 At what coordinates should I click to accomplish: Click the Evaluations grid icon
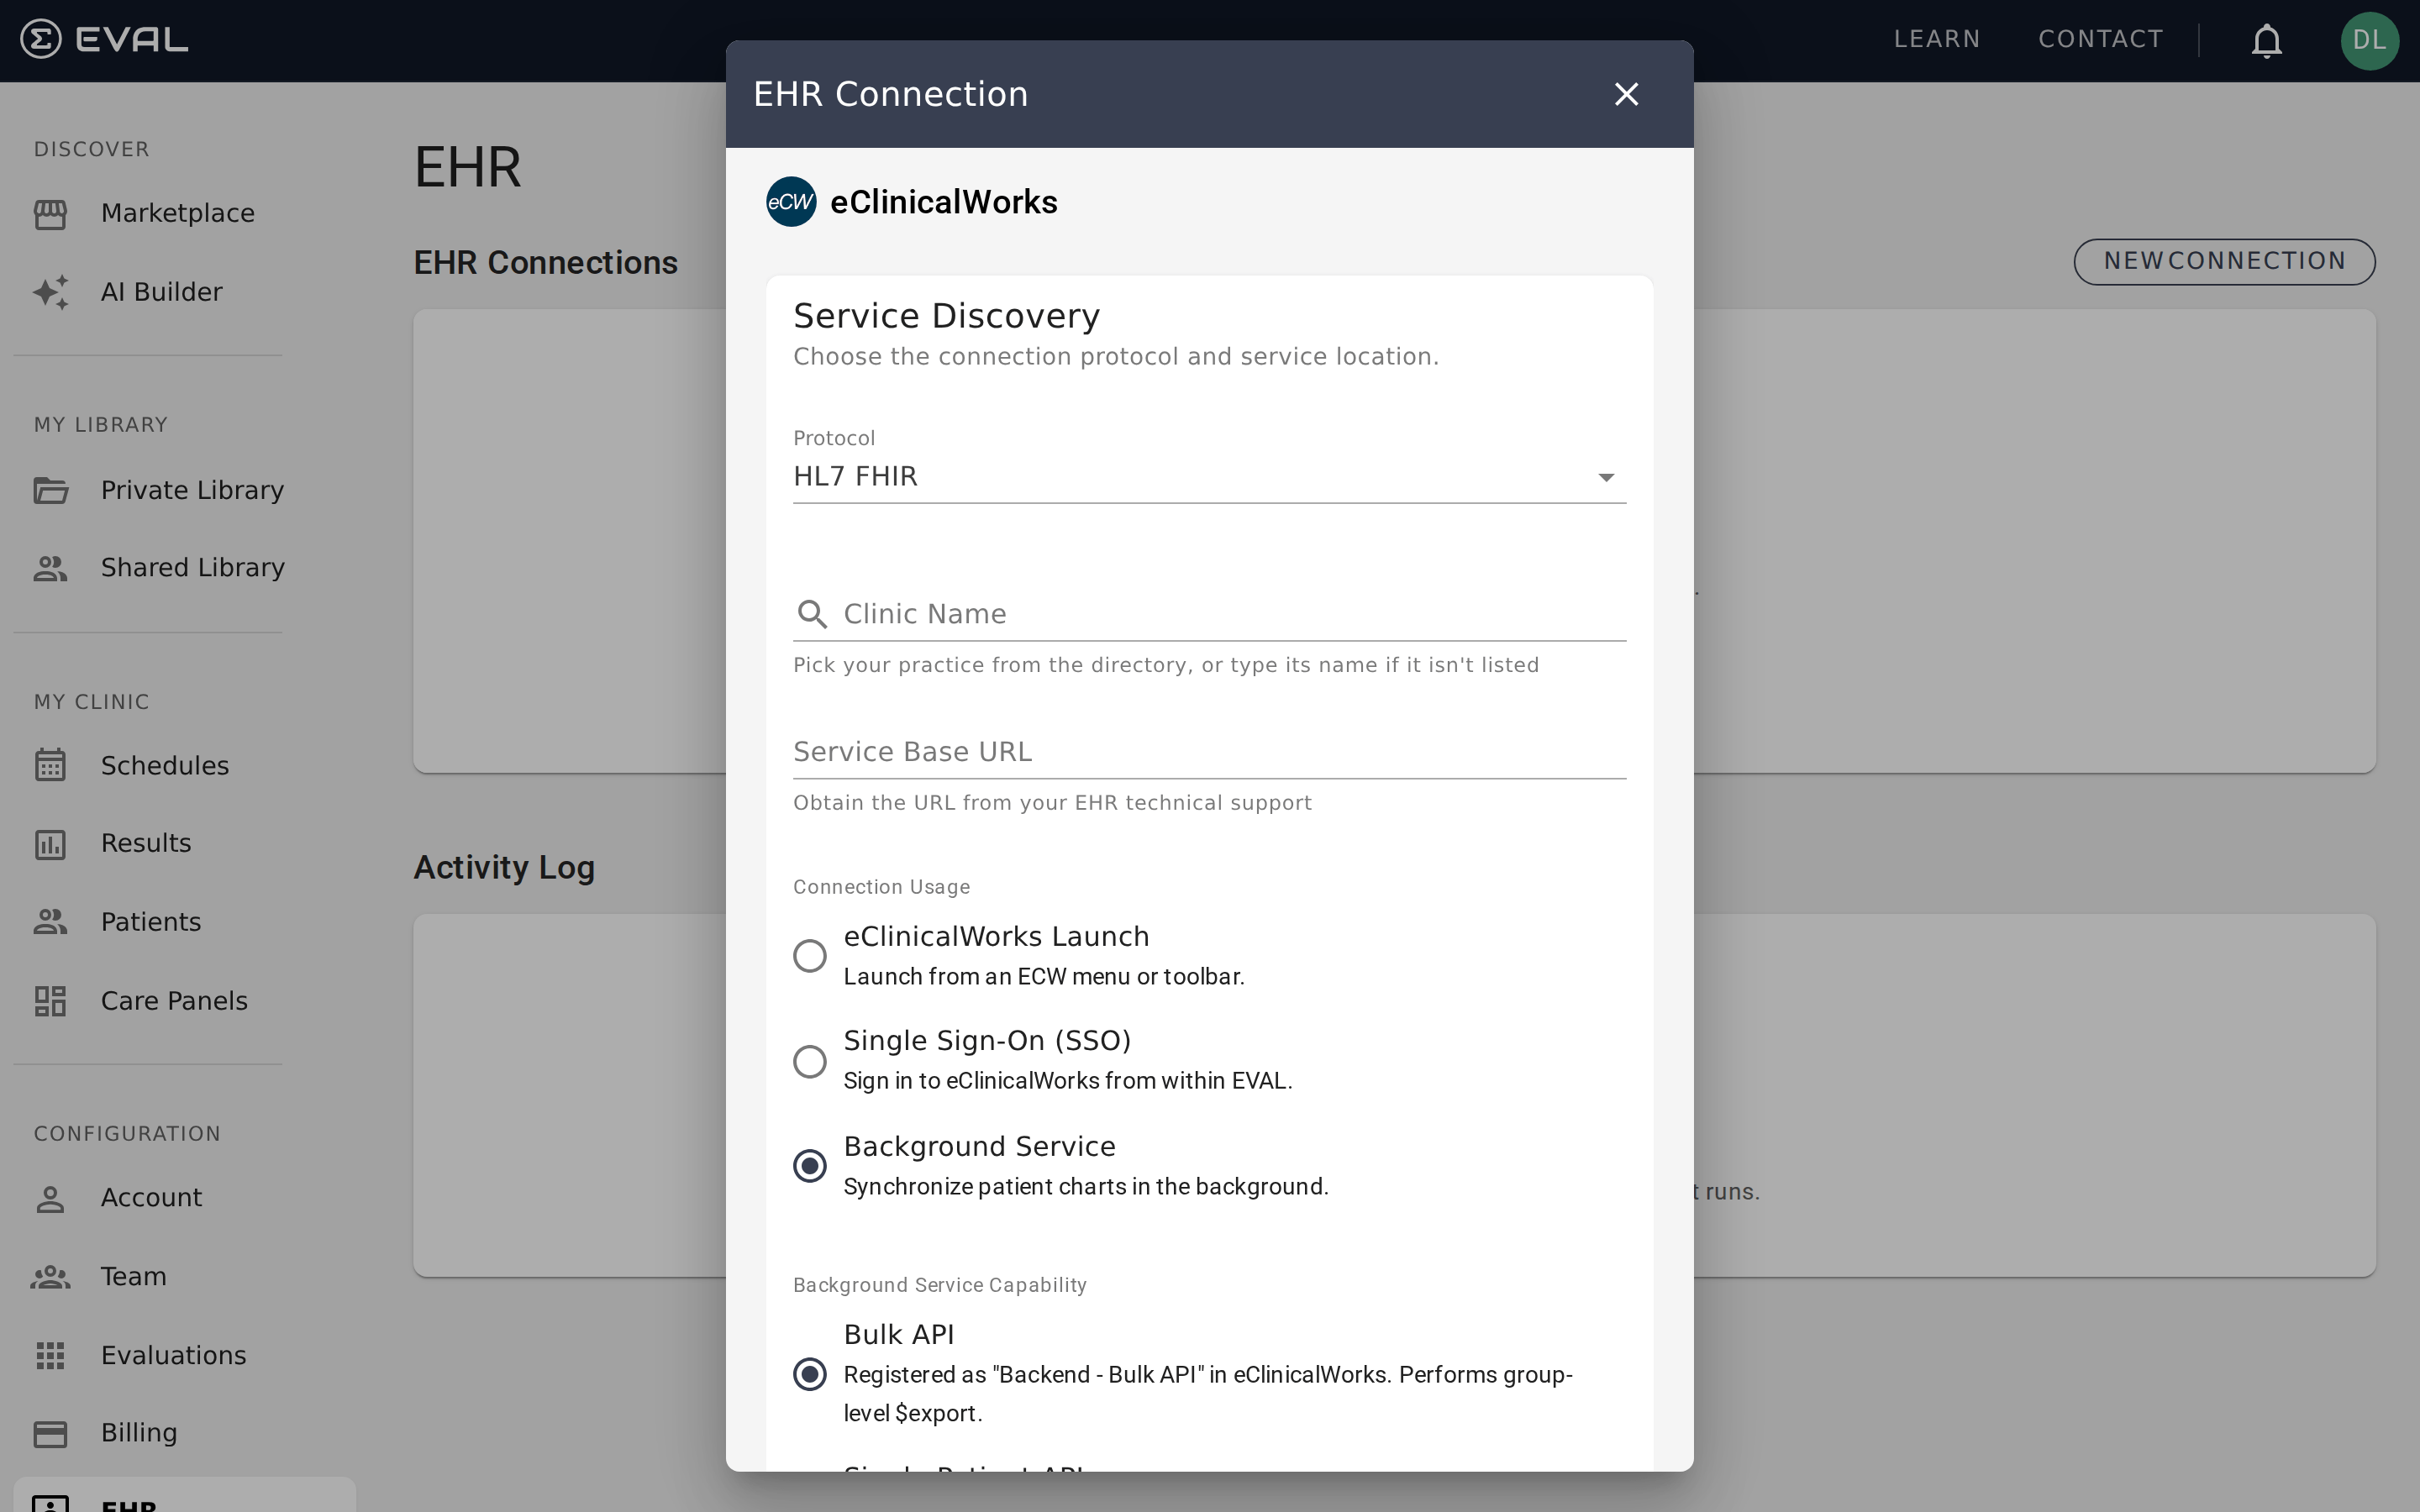coord(50,1355)
